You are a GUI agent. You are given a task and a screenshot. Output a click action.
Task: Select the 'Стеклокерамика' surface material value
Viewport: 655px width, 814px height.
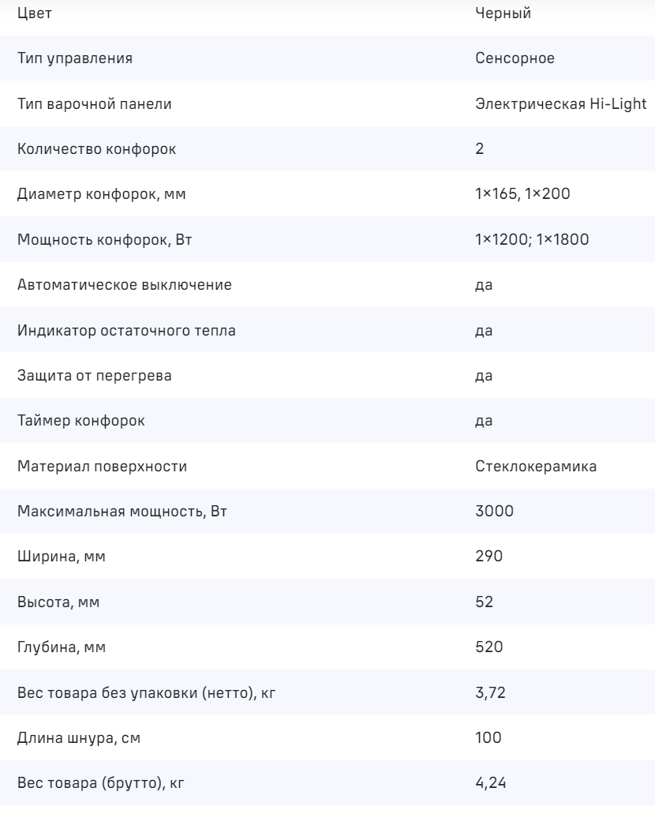(536, 467)
